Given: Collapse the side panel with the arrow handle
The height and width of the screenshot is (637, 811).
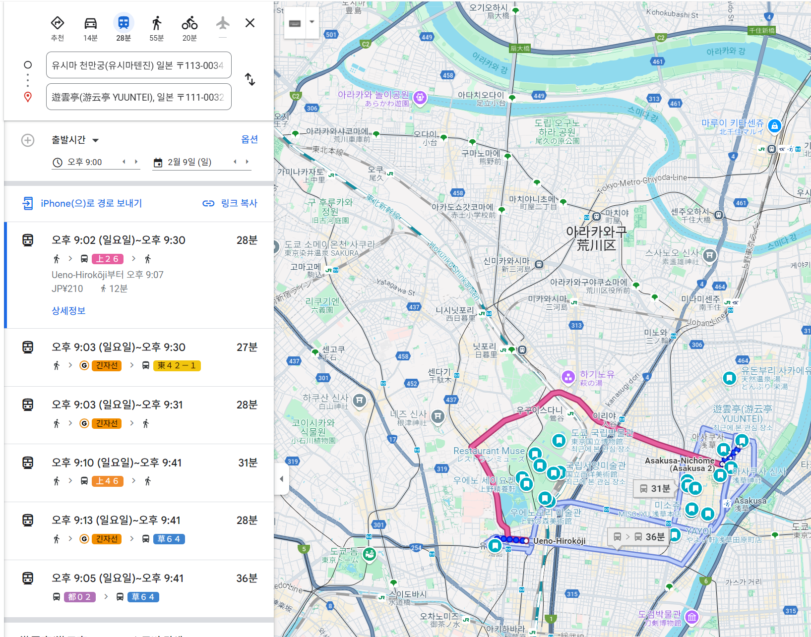Looking at the screenshot, I should (x=282, y=479).
